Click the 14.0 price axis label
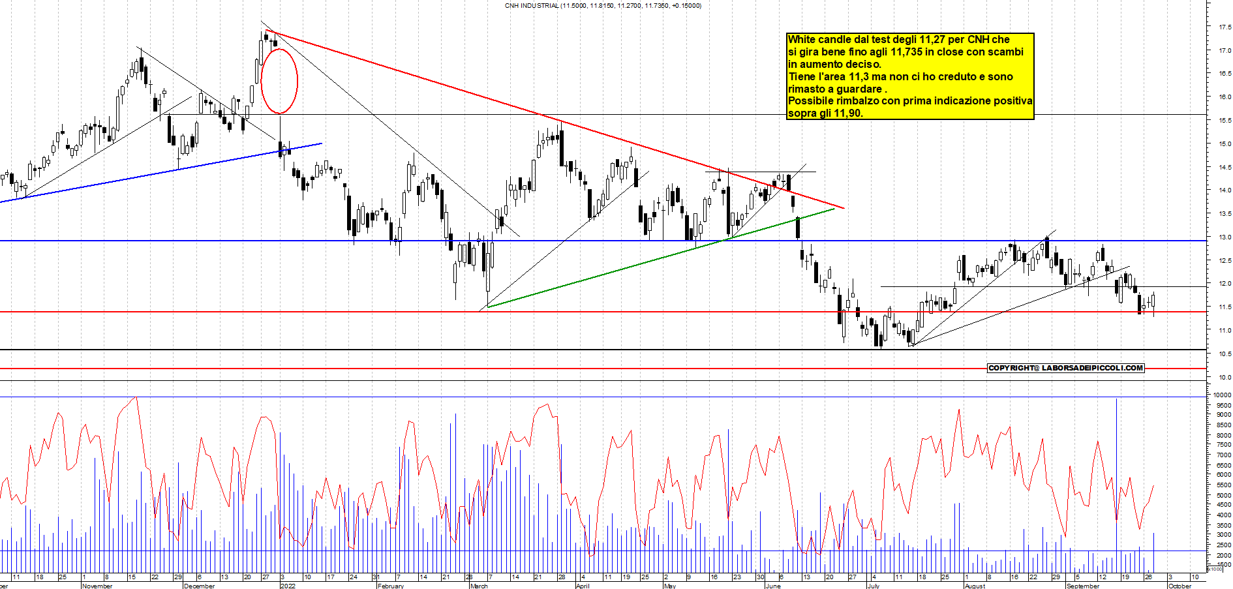 (1225, 190)
